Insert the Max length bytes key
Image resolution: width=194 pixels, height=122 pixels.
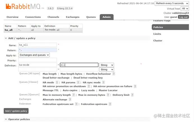71,74
